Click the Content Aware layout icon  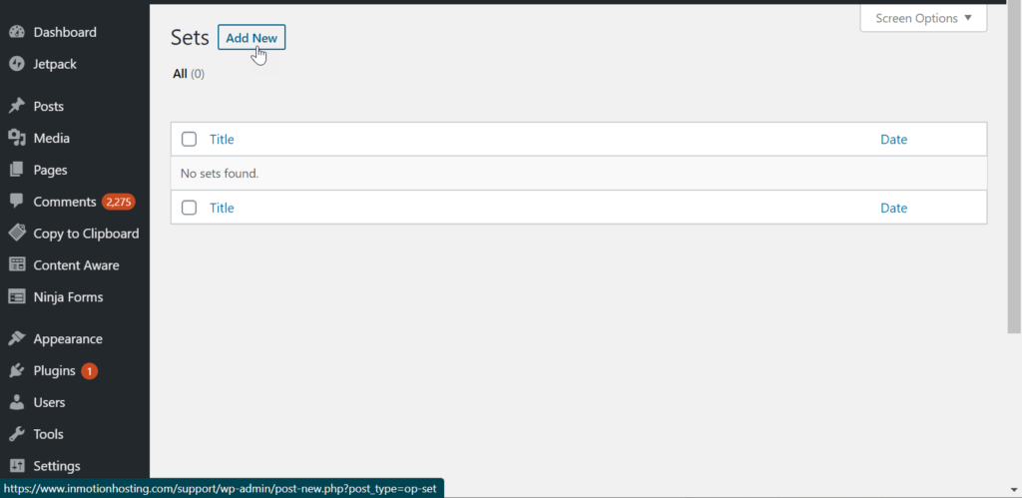(x=17, y=265)
